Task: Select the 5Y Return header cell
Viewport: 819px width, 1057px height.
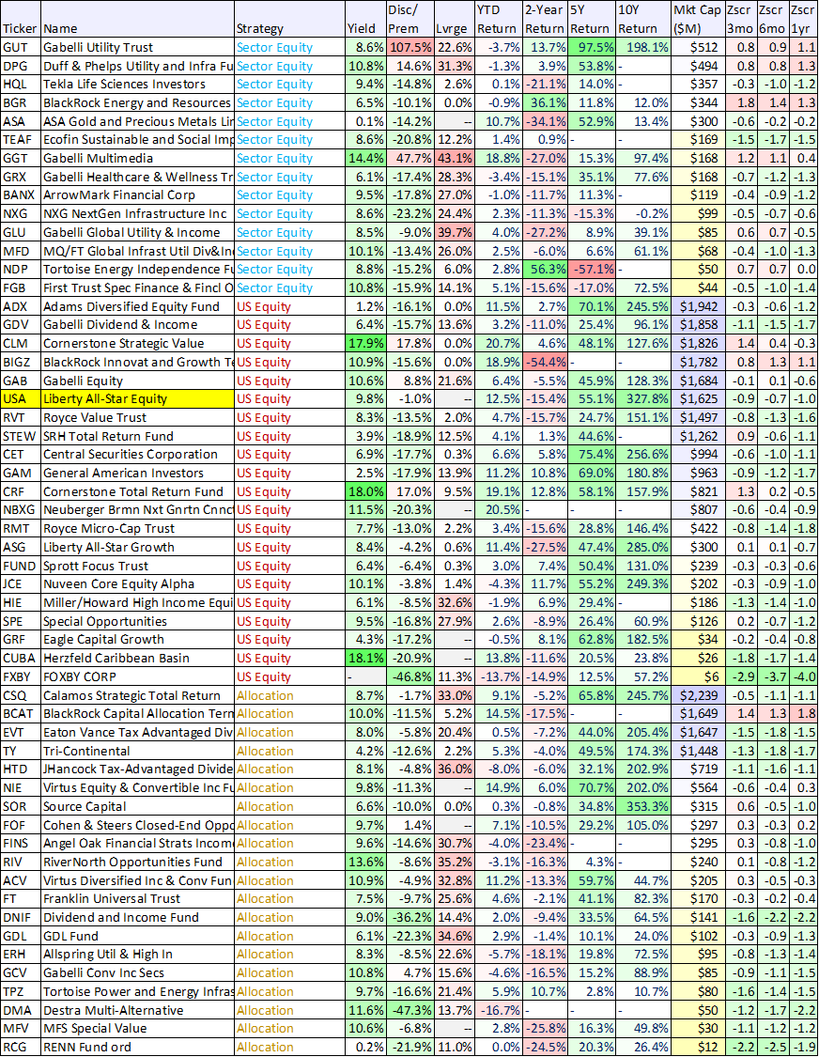Action: click(x=591, y=19)
